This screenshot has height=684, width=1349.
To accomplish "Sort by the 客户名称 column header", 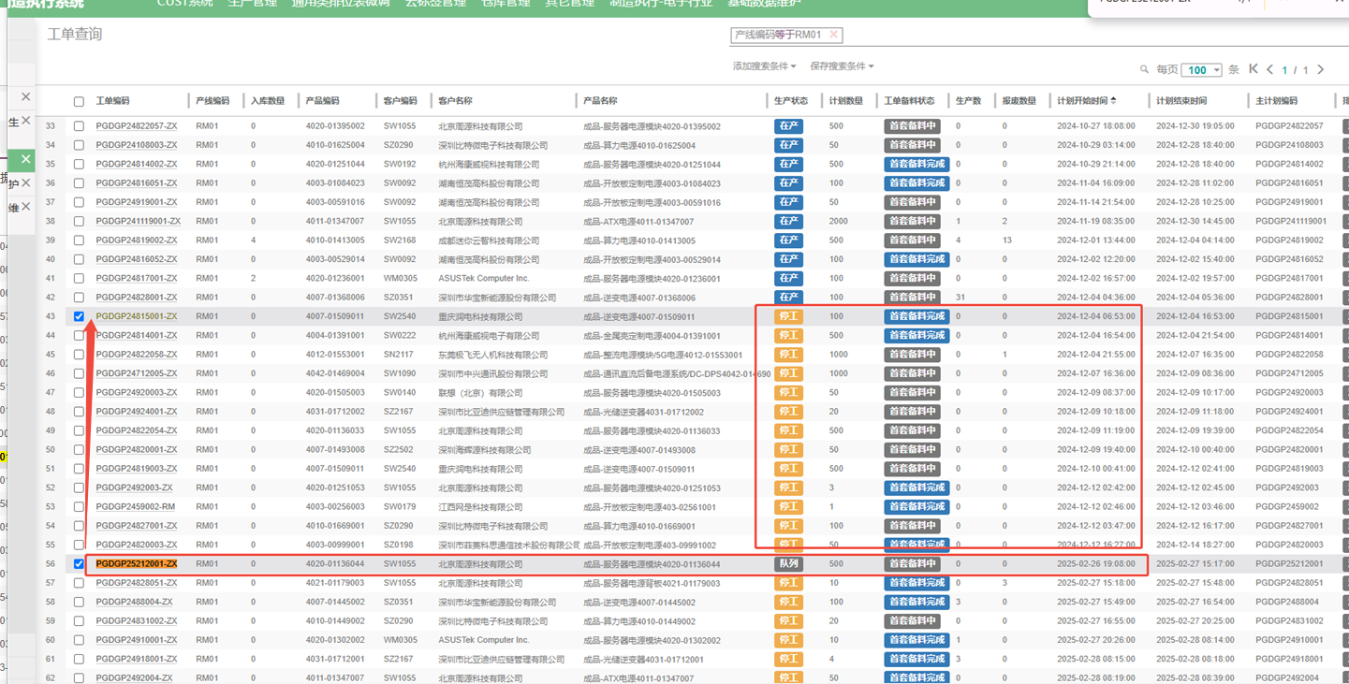I will 456,101.
